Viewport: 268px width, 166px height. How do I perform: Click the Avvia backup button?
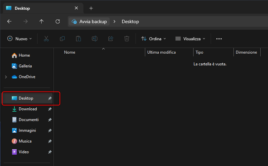pos(89,21)
